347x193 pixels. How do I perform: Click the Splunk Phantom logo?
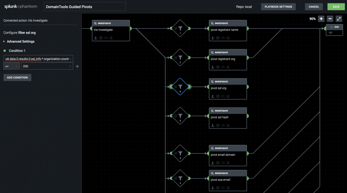(20, 7)
